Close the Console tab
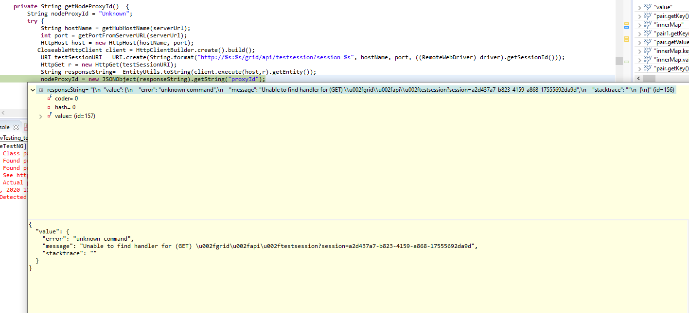 tap(16, 127)
